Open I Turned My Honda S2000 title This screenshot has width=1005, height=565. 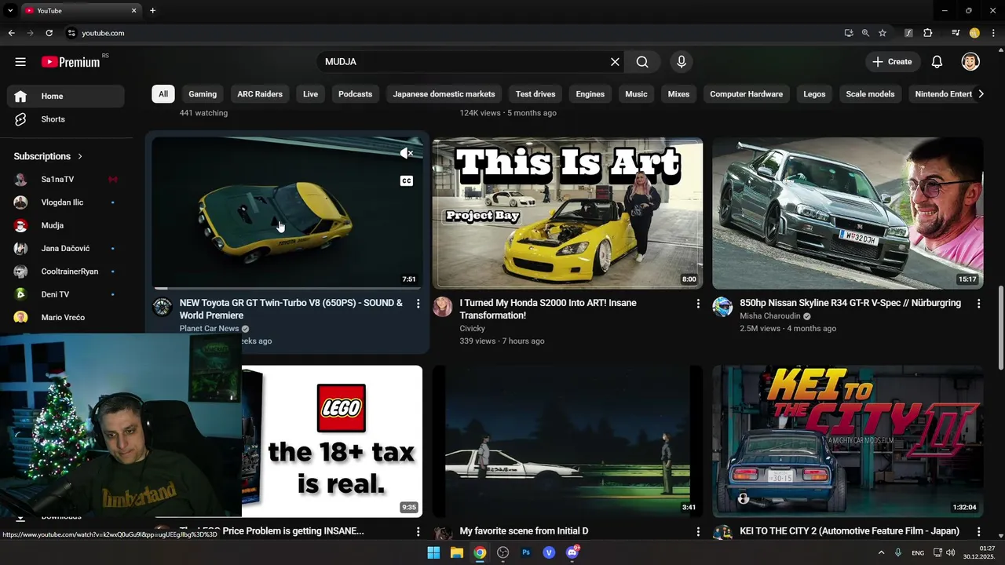pos(548,309)
